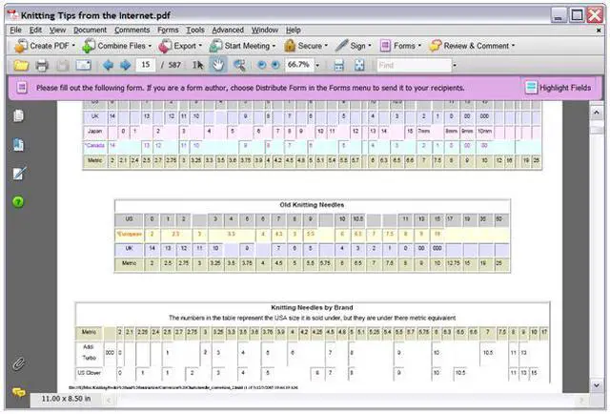Screen dimensions: 610x414
Task: Toggle Highlight Fields
Action: click(x=558, y=88)
